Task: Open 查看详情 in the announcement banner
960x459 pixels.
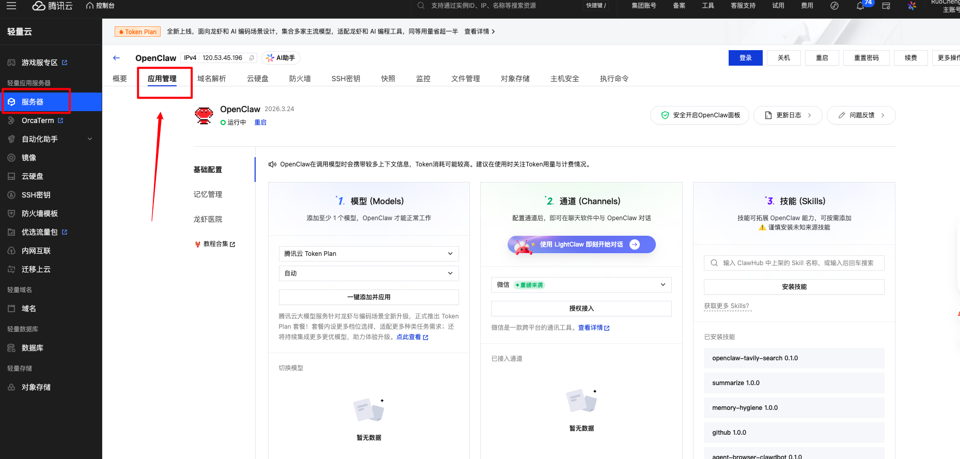Action: click(x=479, y=32)
